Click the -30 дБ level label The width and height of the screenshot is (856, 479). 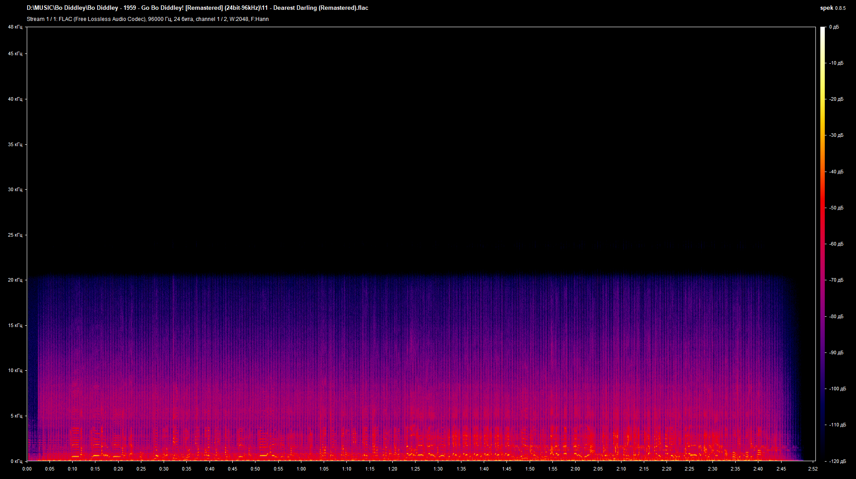pos(836,135)
